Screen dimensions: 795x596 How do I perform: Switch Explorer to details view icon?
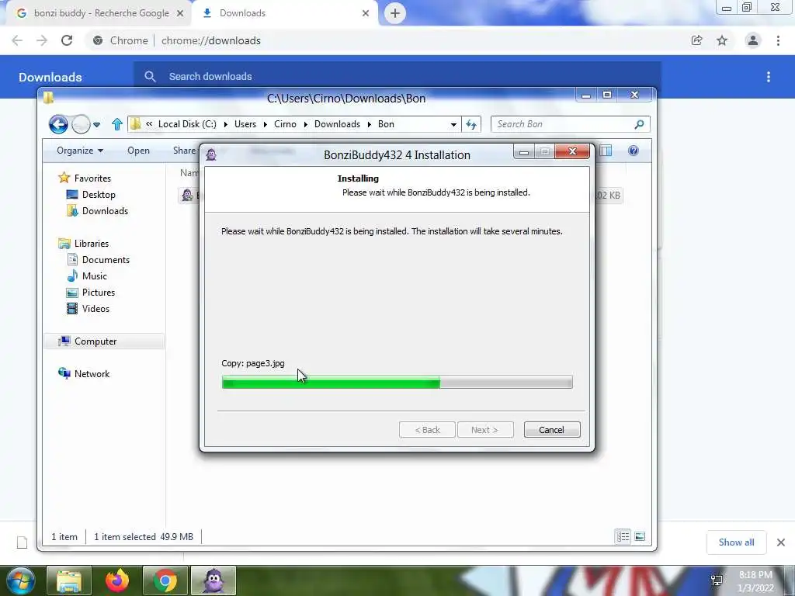pos(623,536)
